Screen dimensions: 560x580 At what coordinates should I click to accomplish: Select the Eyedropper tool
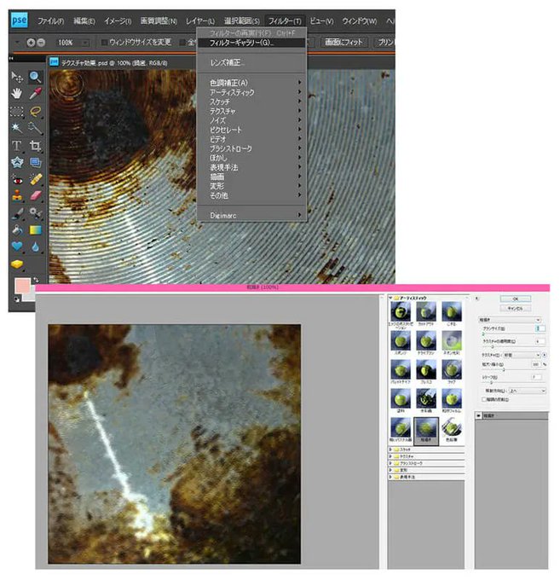[x=35, y=94]
